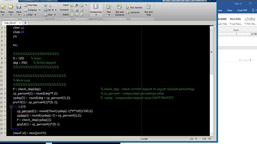This screenshot has width=257, height=144.
Task: Click the insert fixed-point icon beside fx
Action: pos(82,5)
